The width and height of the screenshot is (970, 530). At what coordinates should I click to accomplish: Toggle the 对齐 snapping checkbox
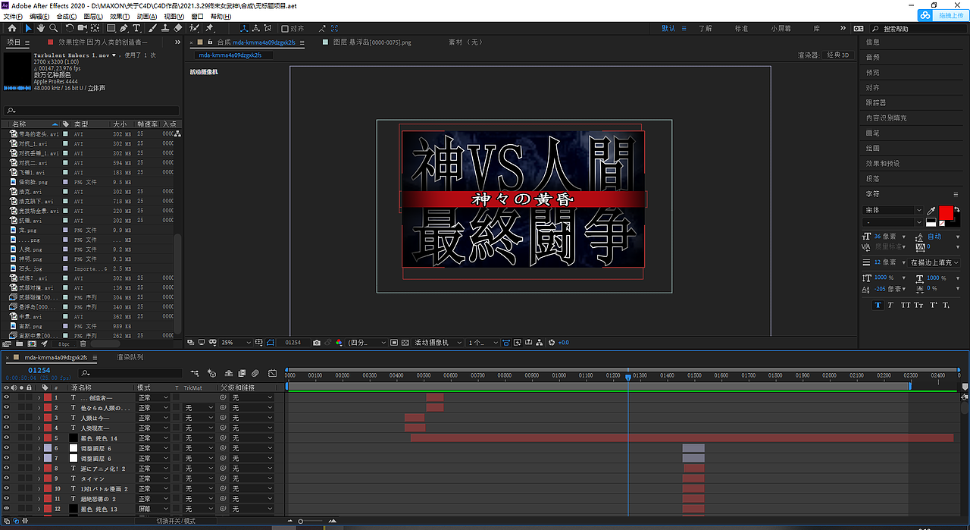[284, 28]
